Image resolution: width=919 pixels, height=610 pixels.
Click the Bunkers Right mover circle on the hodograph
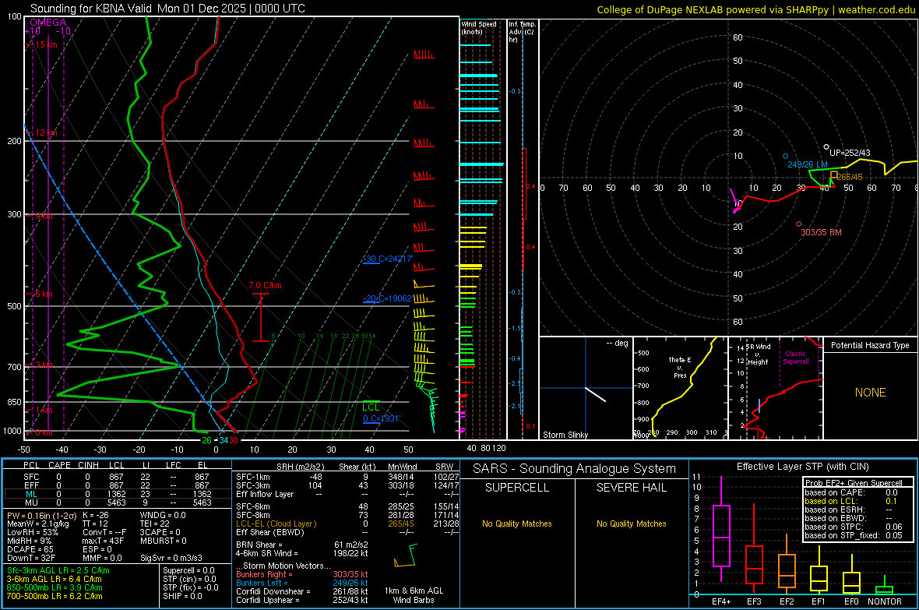coord(799,224)
